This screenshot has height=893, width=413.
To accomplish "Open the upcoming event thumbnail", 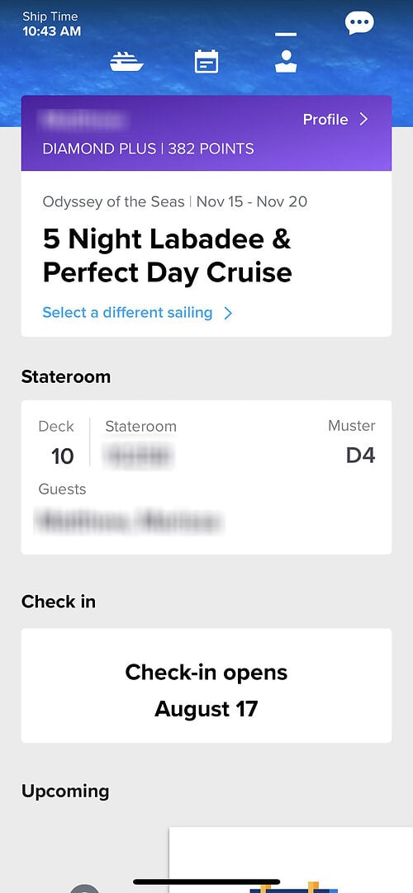I will 291,860.
